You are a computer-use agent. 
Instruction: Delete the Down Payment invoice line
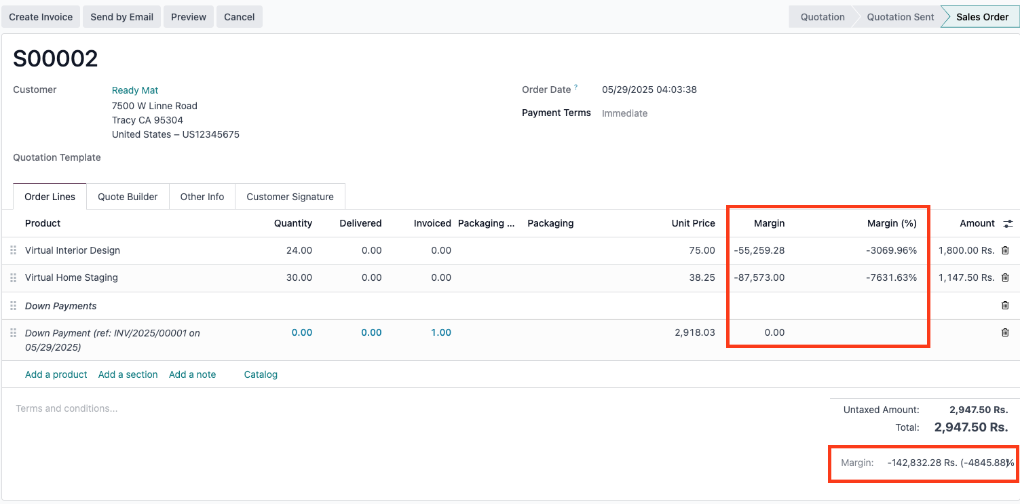tap(1005, 332)
